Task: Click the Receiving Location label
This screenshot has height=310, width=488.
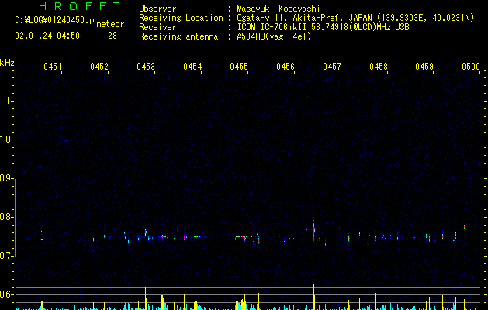Action: click(x=181, y=18)
